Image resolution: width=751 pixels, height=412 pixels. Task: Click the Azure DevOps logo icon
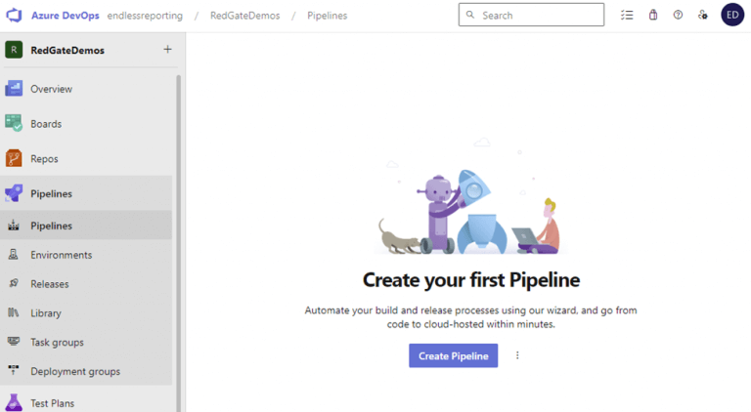15,16
